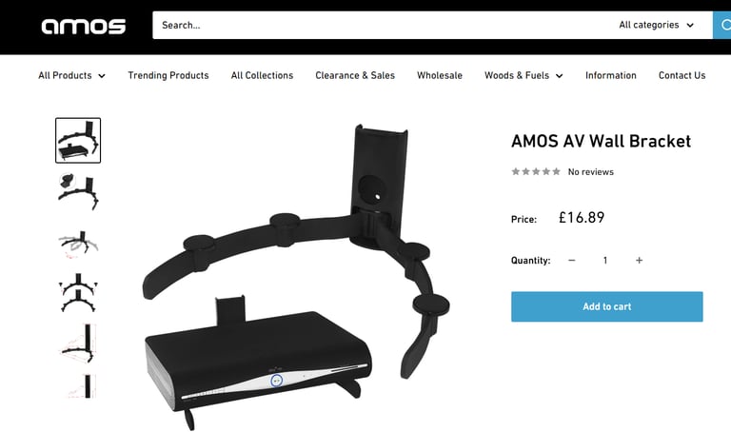Open the Wholesale page
This screenshot has height=432, width=731.
point(440,75)
